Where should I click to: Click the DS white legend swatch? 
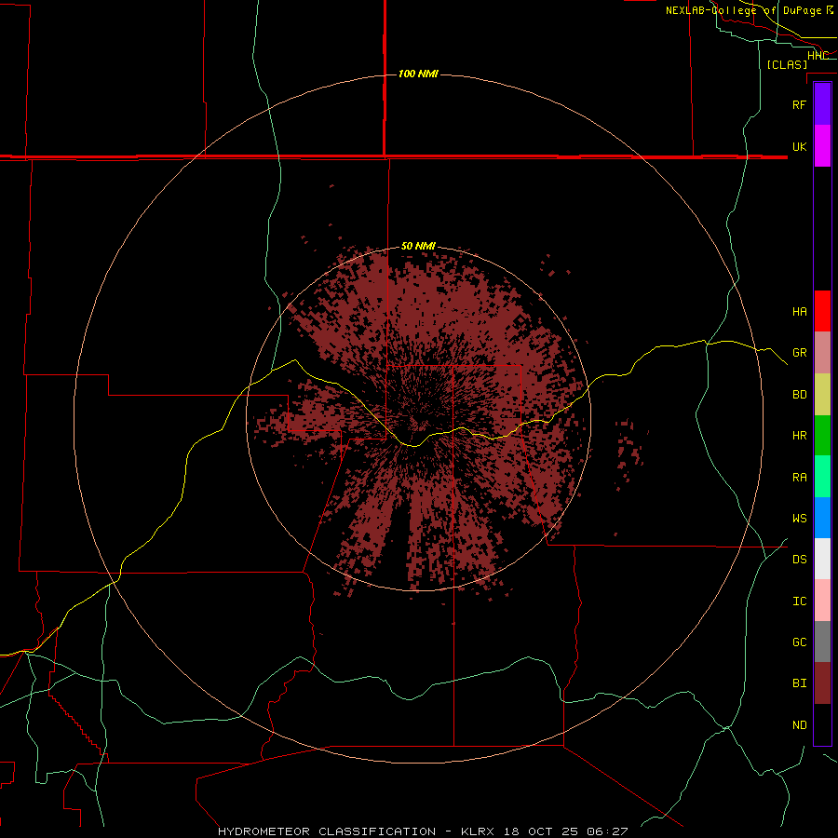822,559
